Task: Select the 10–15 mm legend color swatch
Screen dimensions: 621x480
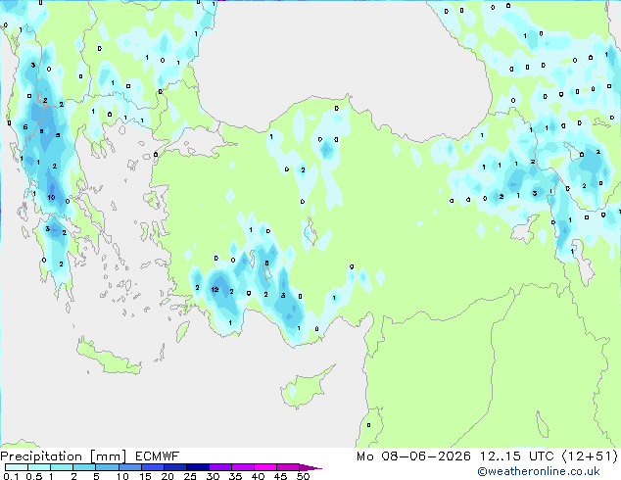Action: 129,467
